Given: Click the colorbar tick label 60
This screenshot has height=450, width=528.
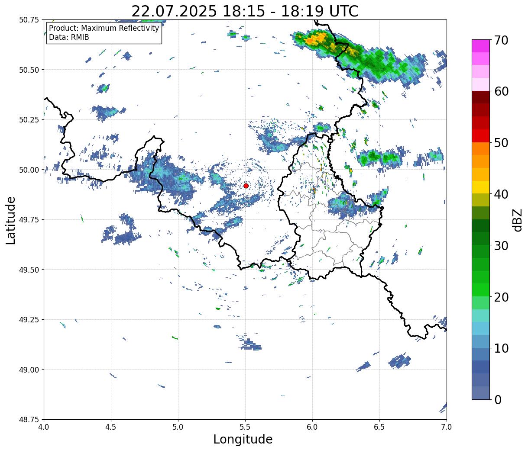Looking at the screenshot, I should tap(502, 91).
